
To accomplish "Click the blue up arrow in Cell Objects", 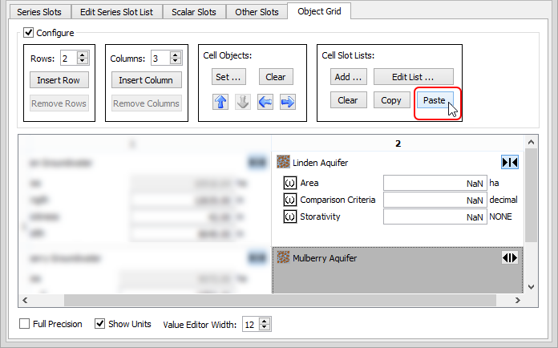I will coord(220,102).
